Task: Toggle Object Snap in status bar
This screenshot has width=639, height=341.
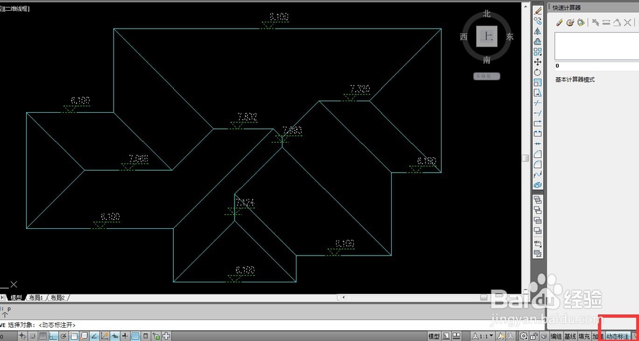Action: tap(73, 336)
